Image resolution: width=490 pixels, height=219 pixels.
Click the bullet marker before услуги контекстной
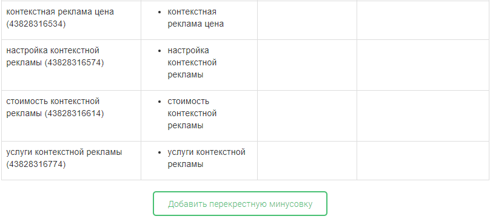click(x=160, y=152)
